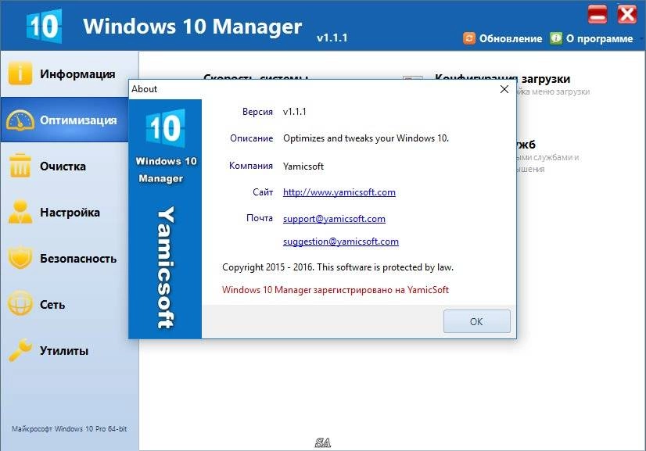Minimize the Windows 10 Manager window
Viewport: 646px width, 451px height.
tap(597, 15)
